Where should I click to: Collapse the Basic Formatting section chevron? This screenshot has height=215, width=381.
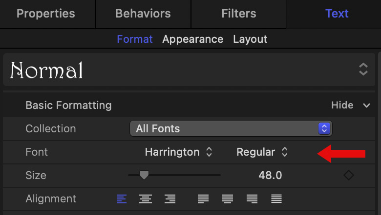pos(366,105)
